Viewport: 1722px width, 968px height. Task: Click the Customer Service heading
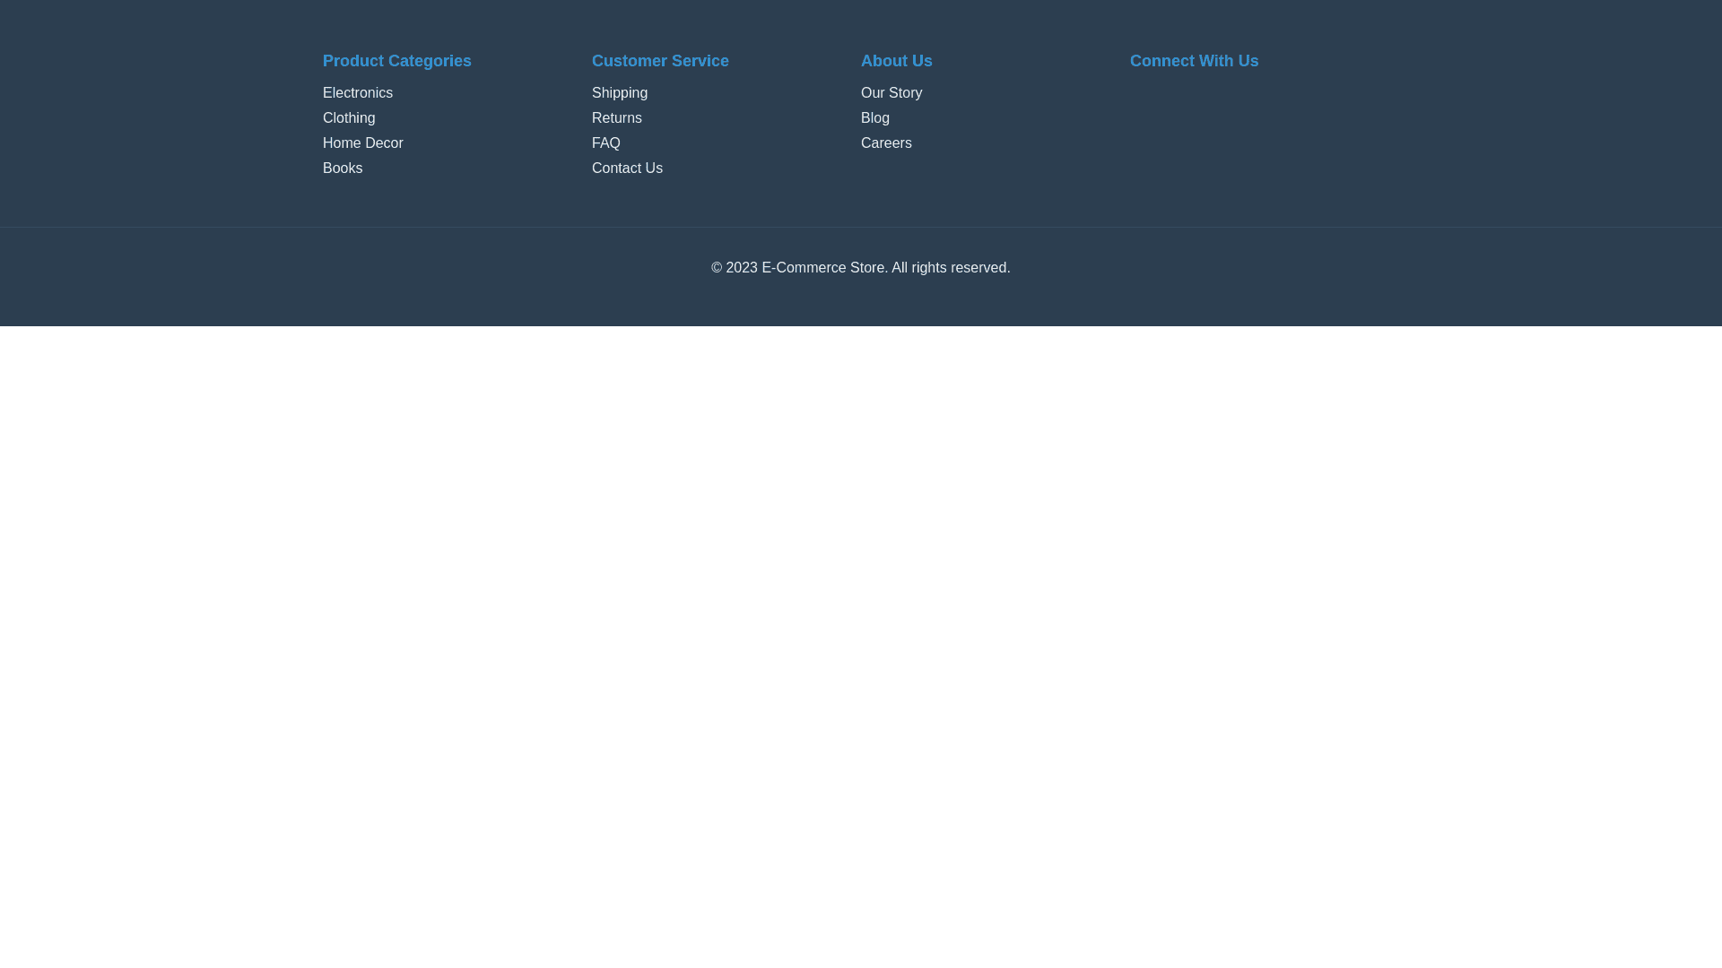[660, 61]
